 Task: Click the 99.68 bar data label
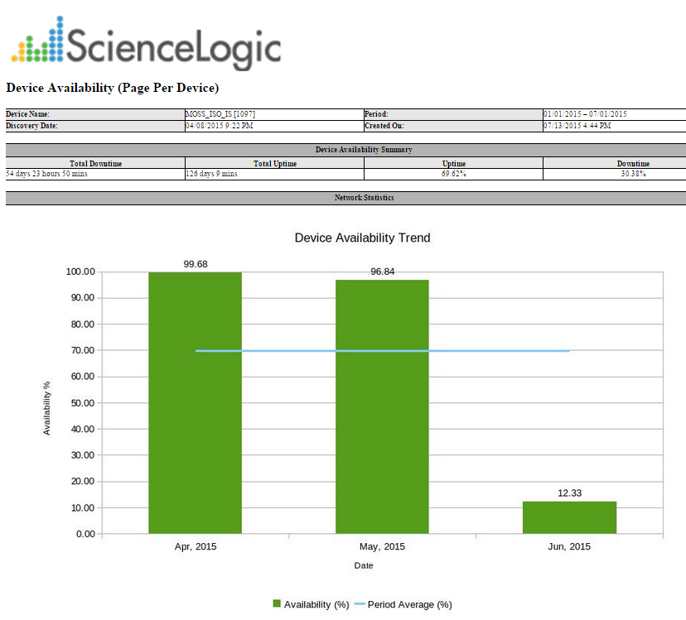(x=196, y=264)
